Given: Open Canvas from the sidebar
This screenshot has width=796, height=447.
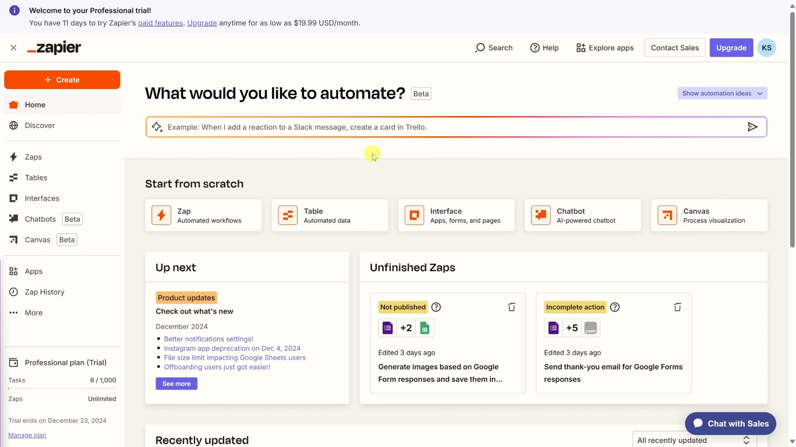Looking at the screenshot, I should (x=62, y=240).
